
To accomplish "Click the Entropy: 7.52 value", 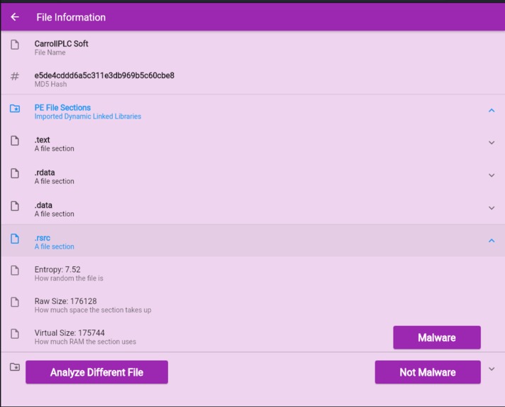I will click(57, 269).
